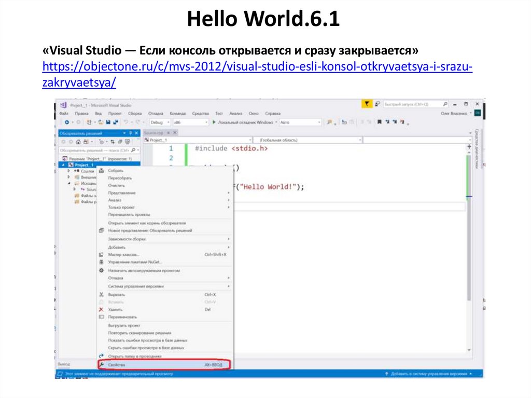The height and width of the screenshot is (398, 531).
Task: Click the Home icon in Solution Explorer
Action: (x=78, y=142)
